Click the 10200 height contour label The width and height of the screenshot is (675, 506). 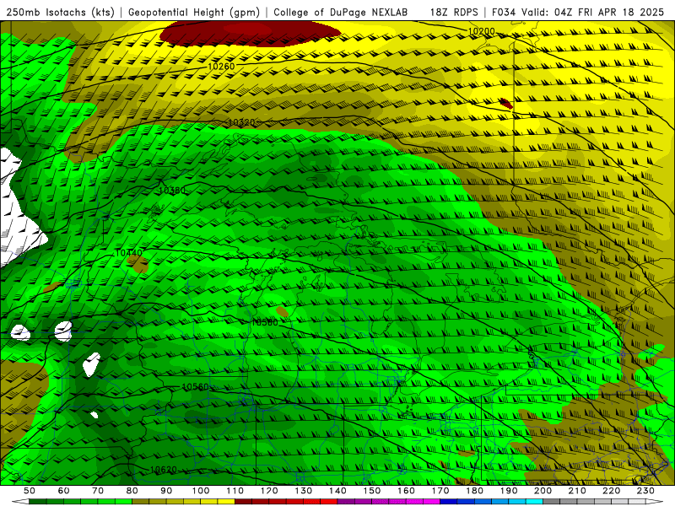481,31
